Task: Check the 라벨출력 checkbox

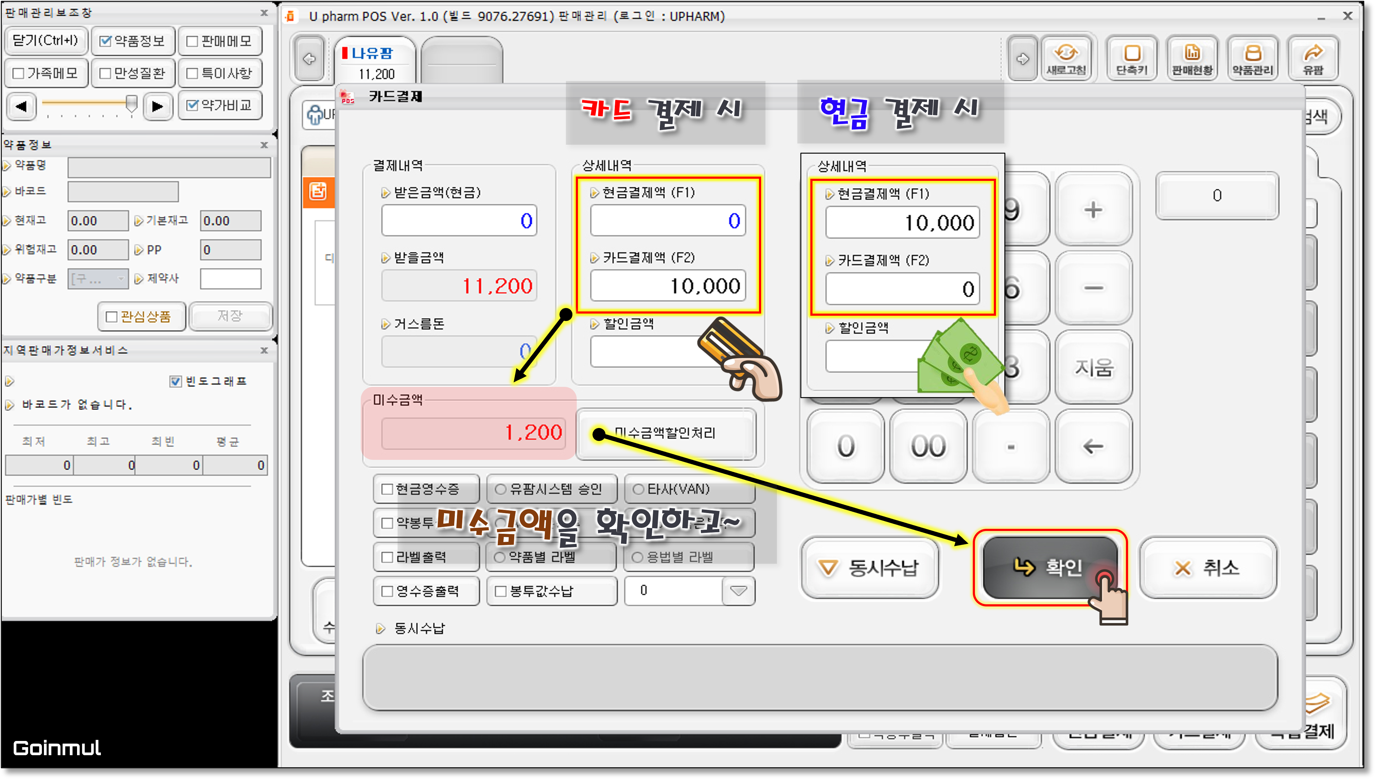Action: [387, 557]
